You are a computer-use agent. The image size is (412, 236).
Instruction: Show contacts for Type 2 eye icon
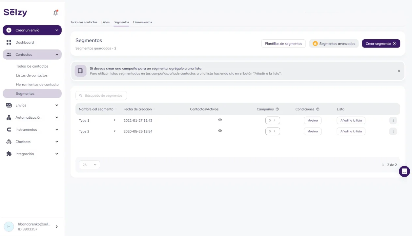pyautogui.click(x=220, y=131)
